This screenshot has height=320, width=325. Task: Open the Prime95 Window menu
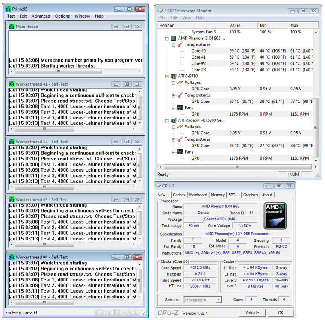pyautogui.click(x=82, y=16)
